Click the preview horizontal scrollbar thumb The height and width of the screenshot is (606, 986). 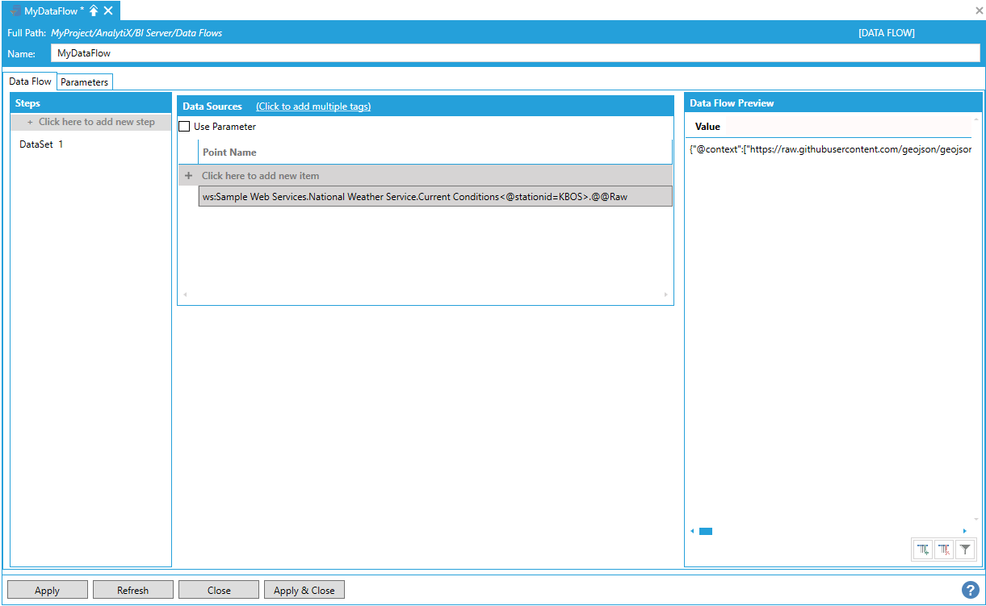click(705, 531)
